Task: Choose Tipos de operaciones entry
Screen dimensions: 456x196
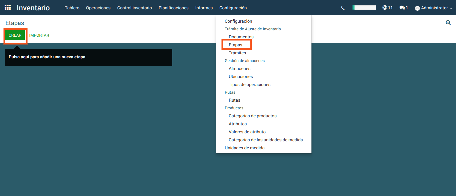Action: tap(249, 85)
